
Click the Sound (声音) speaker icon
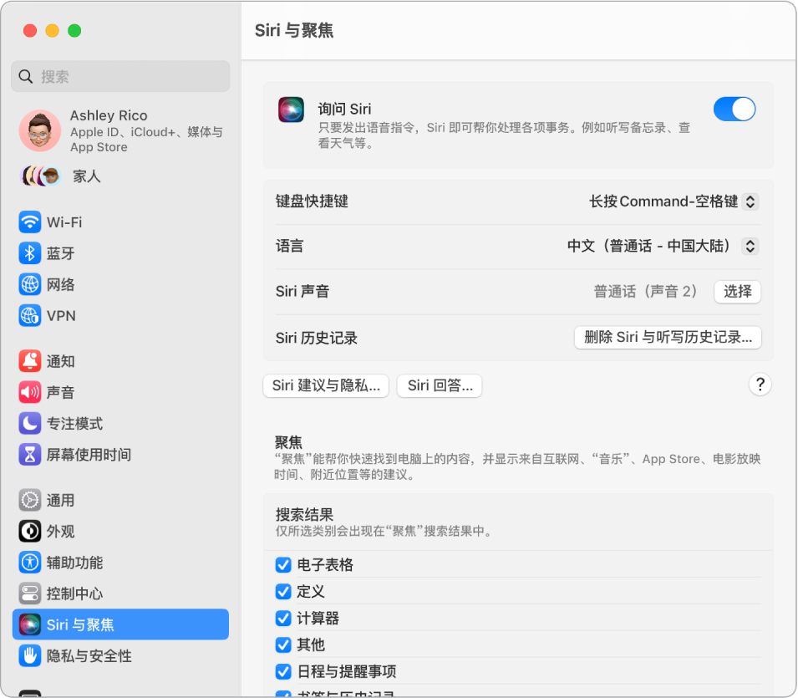coord(29,392)
